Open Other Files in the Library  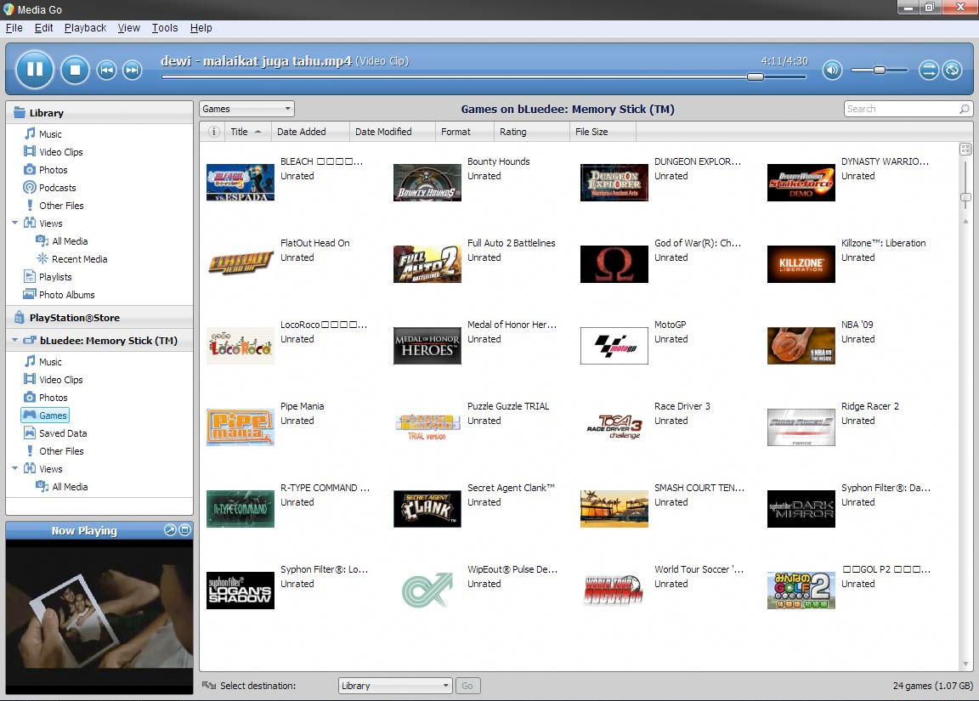tap(54, 206)
